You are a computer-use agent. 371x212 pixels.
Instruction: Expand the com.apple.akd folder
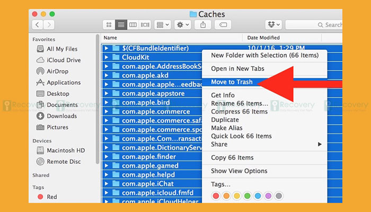pyautogui.click(x=107, y=75)
